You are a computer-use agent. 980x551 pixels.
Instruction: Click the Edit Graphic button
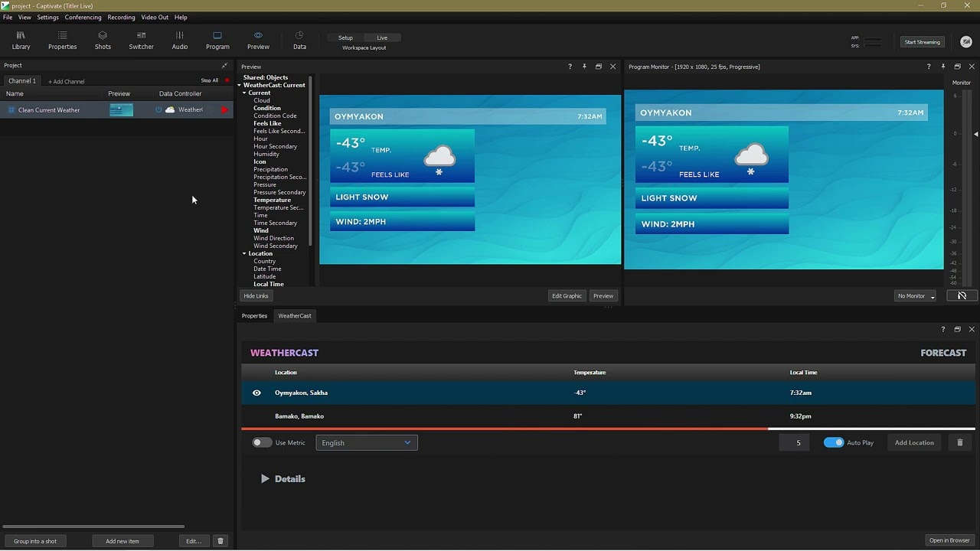[x=567, y=295]
